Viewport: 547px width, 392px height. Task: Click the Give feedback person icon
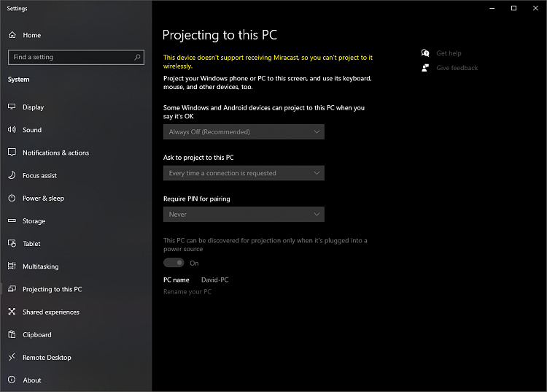pyautogui.click(x=425, y=68)
